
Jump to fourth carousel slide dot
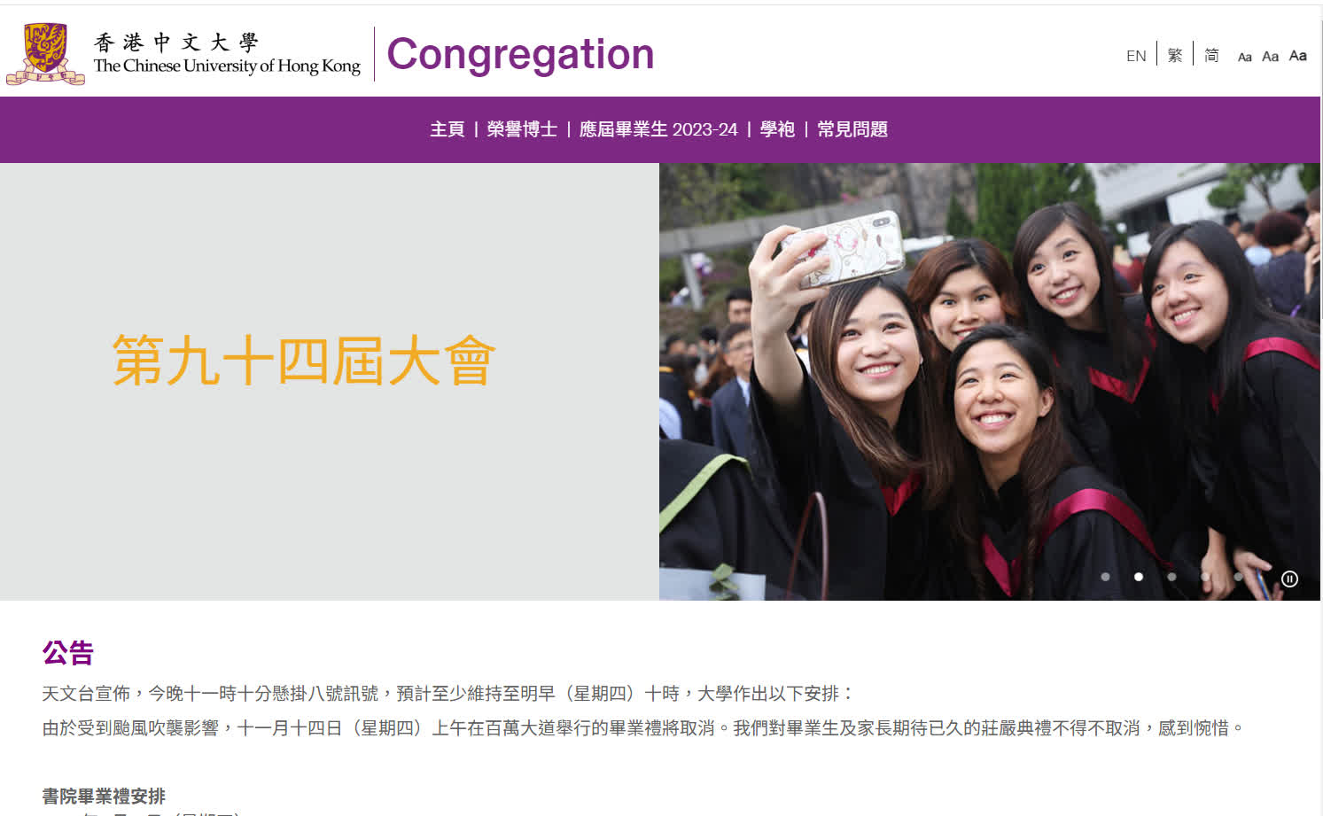click(1205, 577)
